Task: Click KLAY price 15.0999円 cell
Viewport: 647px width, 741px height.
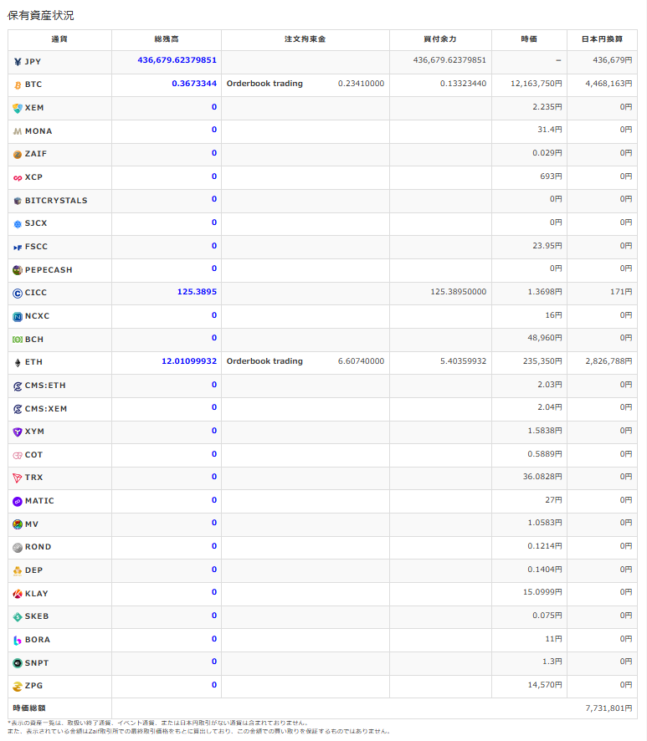Action: point(542,592)
